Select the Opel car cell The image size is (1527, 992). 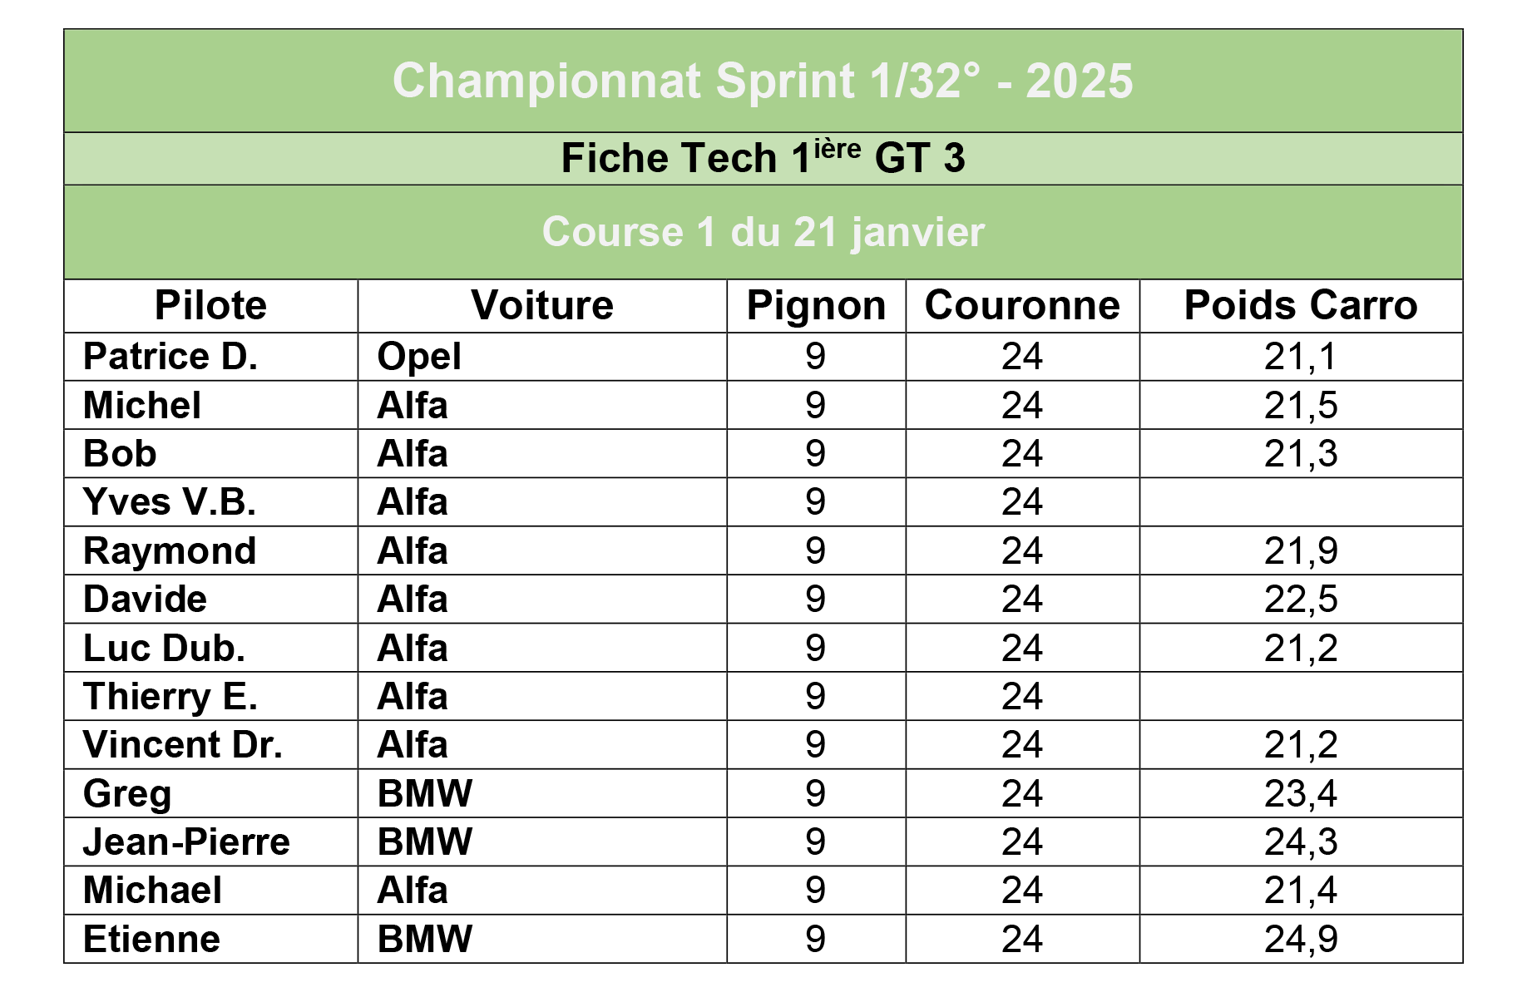tap(542, 357)
